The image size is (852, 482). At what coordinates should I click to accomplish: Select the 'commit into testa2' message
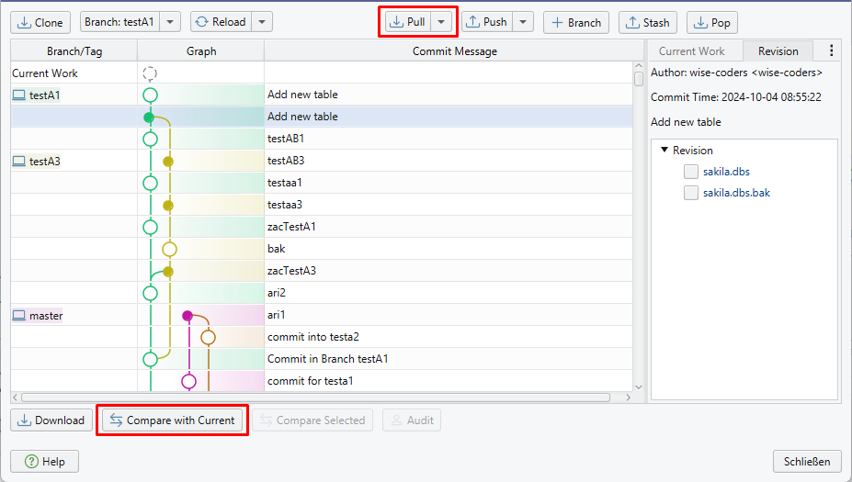[x=313, y=337]
